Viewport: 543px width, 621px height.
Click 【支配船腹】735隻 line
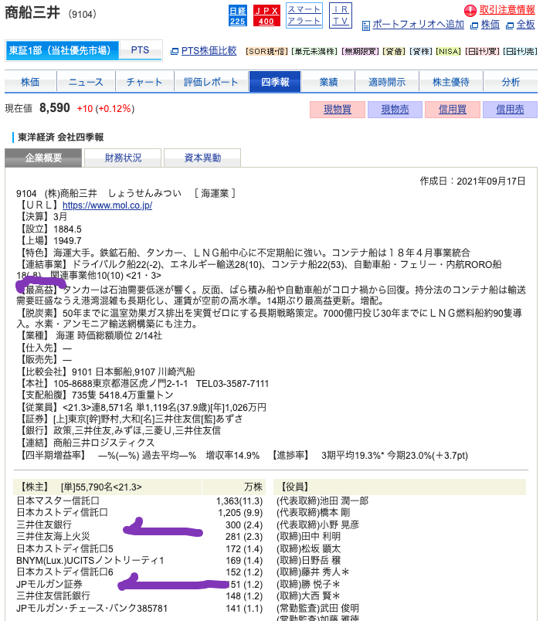pos(96,395)
